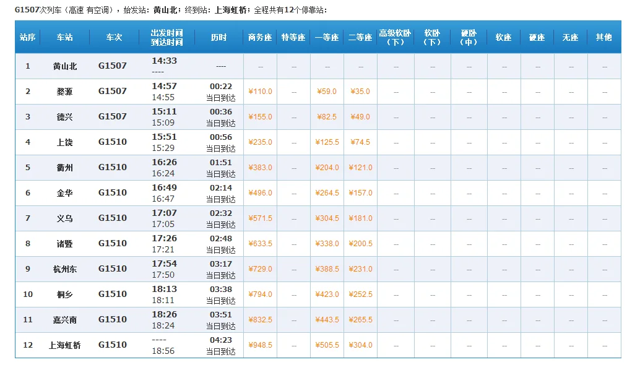Select station 嘉兴南 in row 11
The image size is (627, 365).
click(x=65, y=319)
